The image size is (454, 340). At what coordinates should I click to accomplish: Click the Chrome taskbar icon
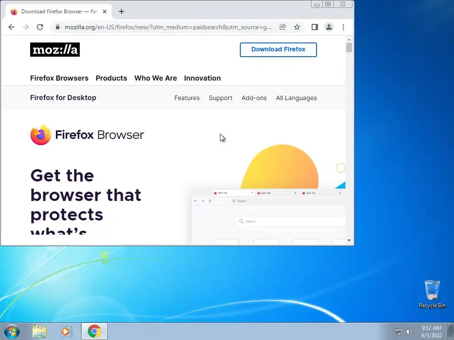pyautogui.click(x=94, y=331)
